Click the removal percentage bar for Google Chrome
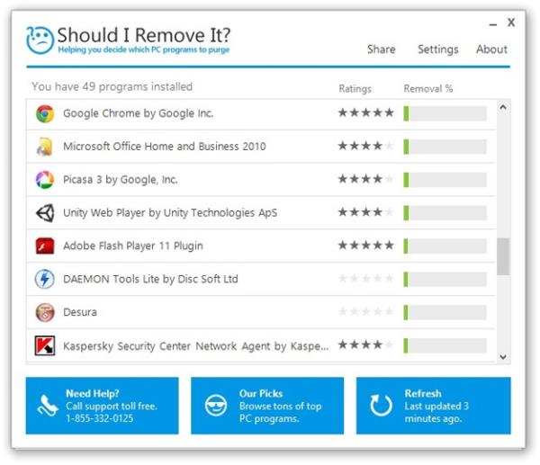This screenshot has height=465, width=540. 445,113
